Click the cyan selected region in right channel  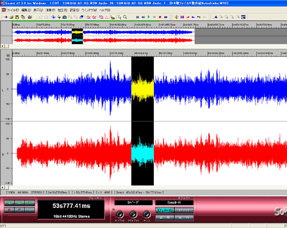click(142, 153)
